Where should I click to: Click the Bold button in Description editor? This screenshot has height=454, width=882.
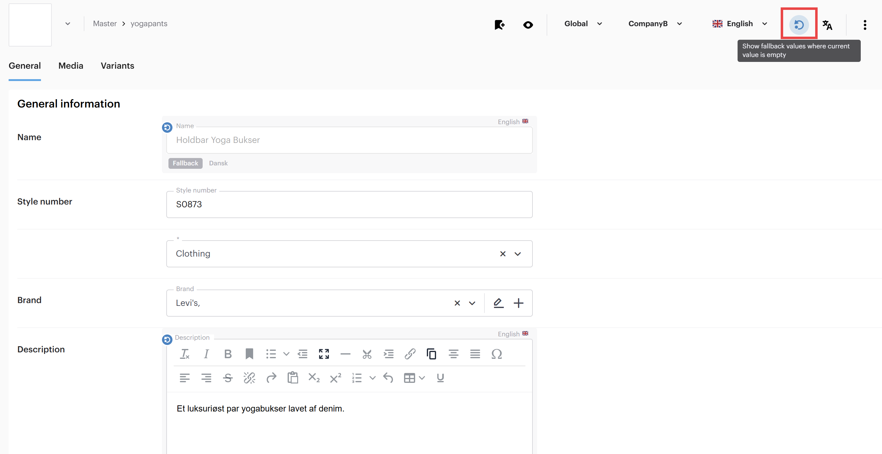(x=228, y=354)
